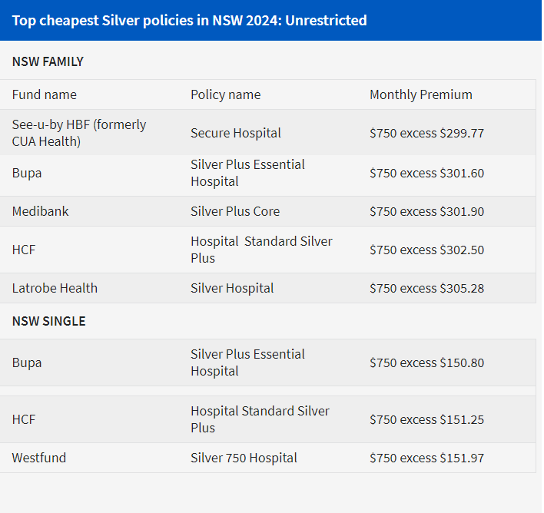Click the $150.80 Bupa single premium
The width and height of the screenshot is (544, 513).
(426, 362)
